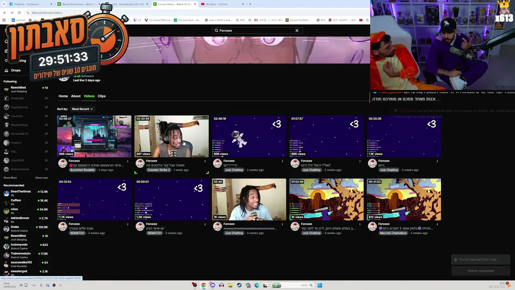
Task: Focus the Forceee search field
Action: pos(257,31)
